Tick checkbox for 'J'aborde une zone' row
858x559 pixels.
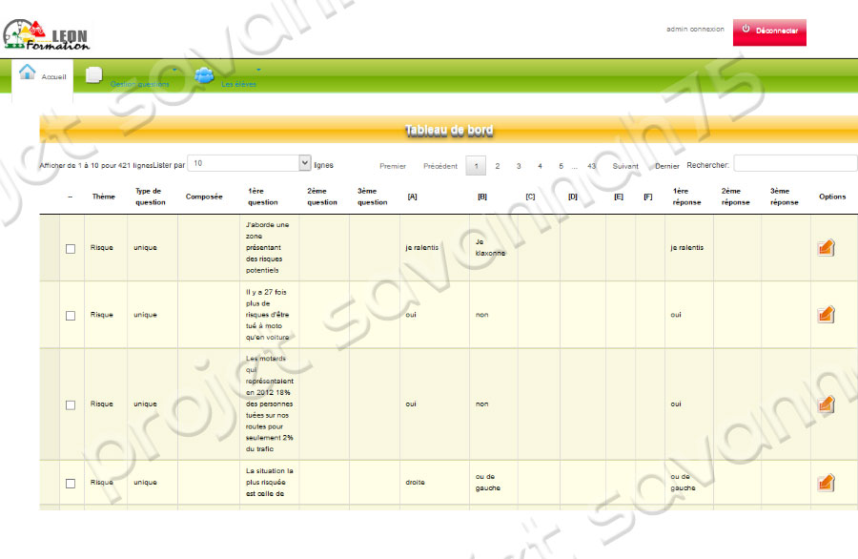71,248
